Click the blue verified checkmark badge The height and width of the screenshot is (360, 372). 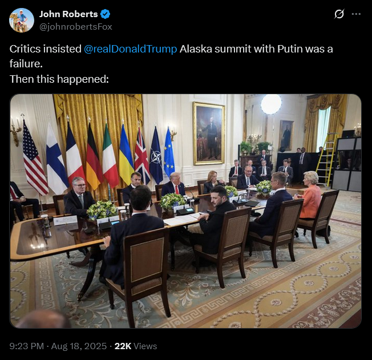click(105, 14)
